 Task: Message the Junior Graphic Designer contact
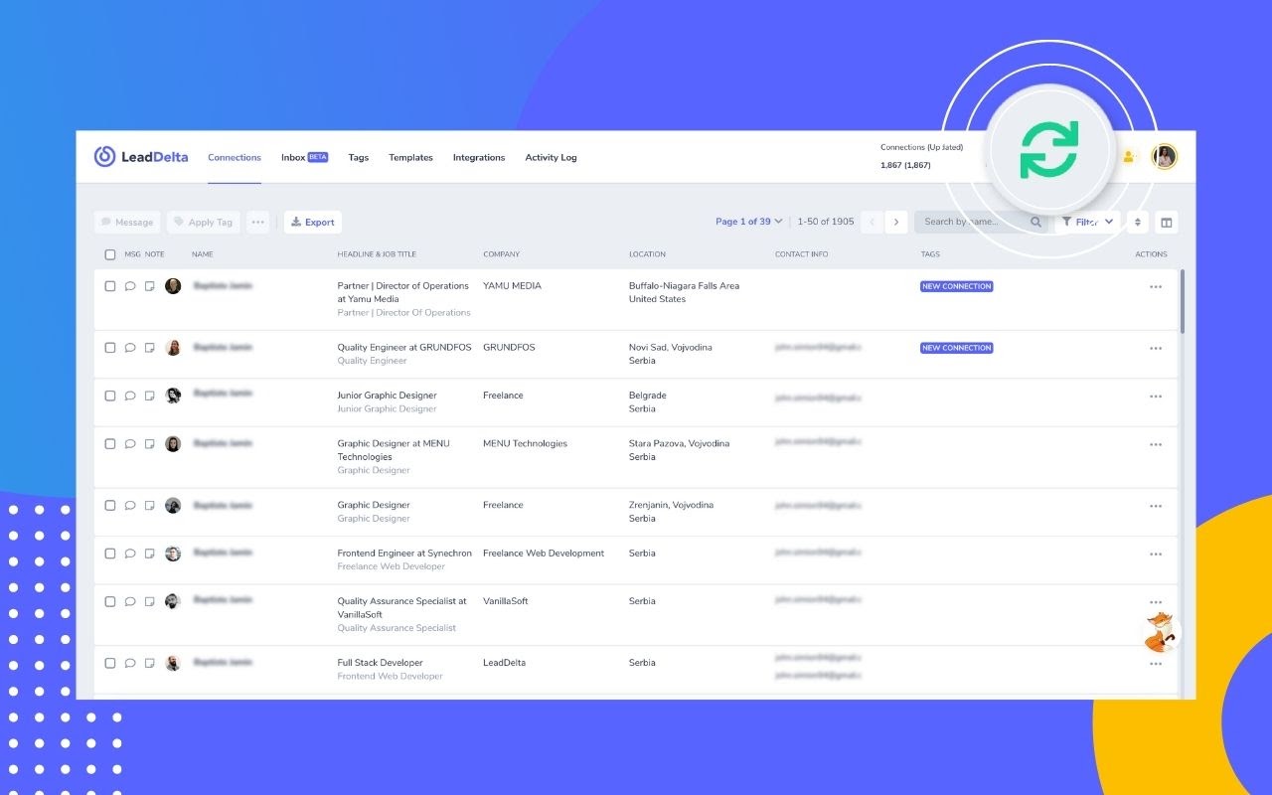pos(129,396)
